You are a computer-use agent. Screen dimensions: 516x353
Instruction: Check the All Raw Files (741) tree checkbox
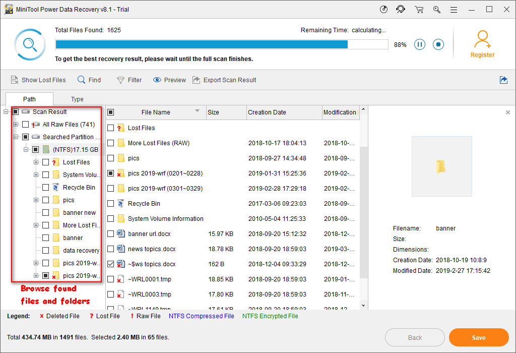coord(25,125)
